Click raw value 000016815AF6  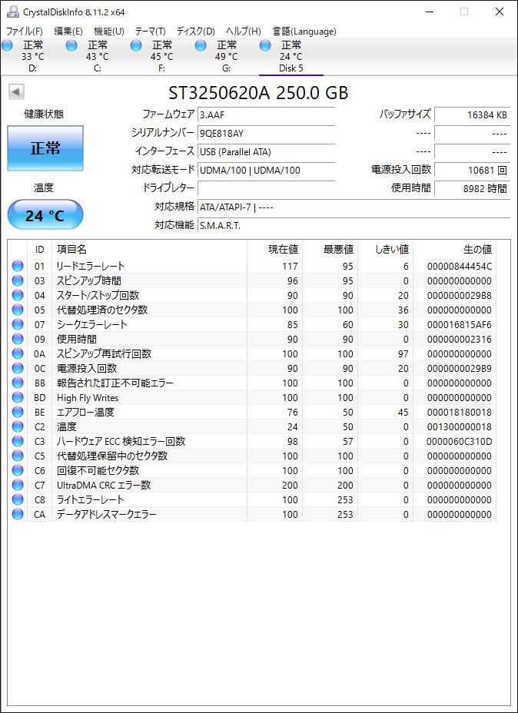point(460,325)
